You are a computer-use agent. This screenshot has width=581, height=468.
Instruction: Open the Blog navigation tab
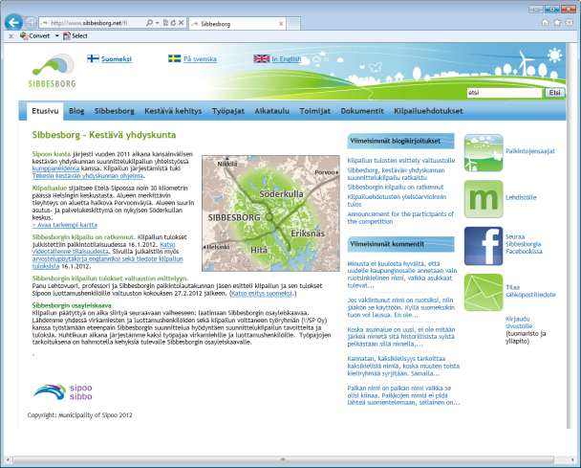(x=76, y=111)
